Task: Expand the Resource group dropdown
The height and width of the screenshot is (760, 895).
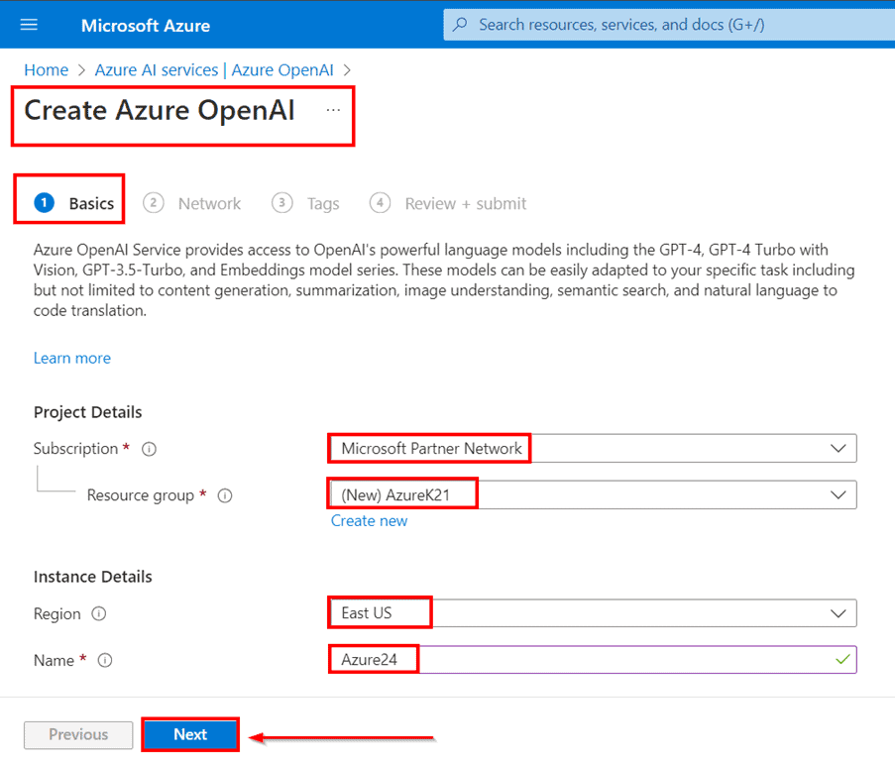Action: click(x=839, y=494)
